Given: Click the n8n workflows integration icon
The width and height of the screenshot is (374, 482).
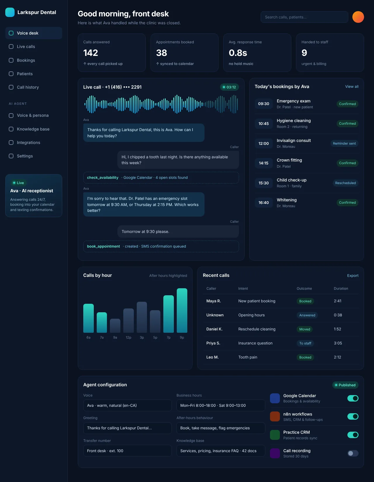Looking at the screenshot, I should pyautogui.click(x=275, y=416).
